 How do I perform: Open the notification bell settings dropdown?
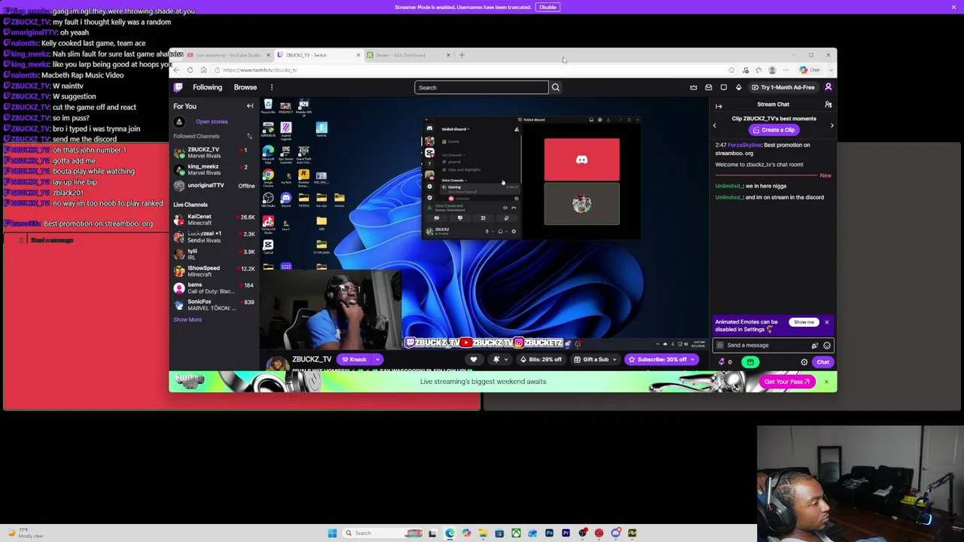499,360
